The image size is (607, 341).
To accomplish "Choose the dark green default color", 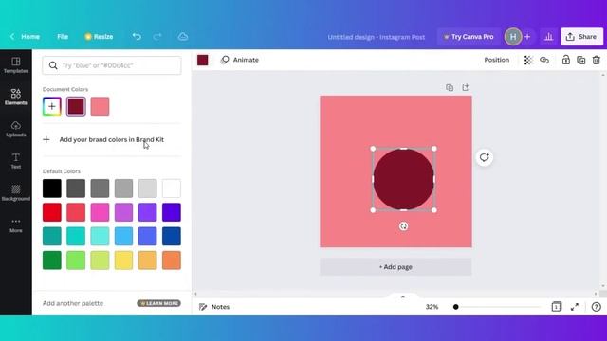I will click(x=52, y=260).
